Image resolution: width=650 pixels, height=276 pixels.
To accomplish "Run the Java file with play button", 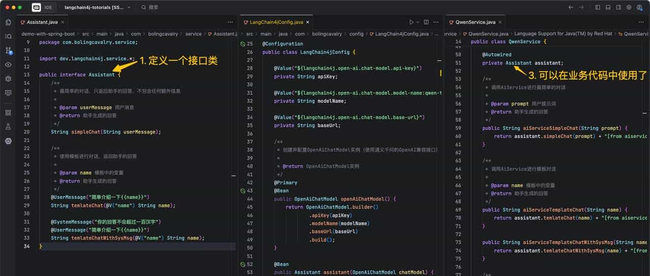I will 411,22.
